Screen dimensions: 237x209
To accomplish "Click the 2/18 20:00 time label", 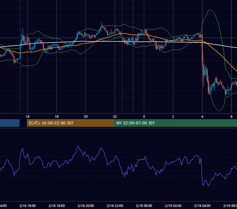I will [x=86, y=206].
